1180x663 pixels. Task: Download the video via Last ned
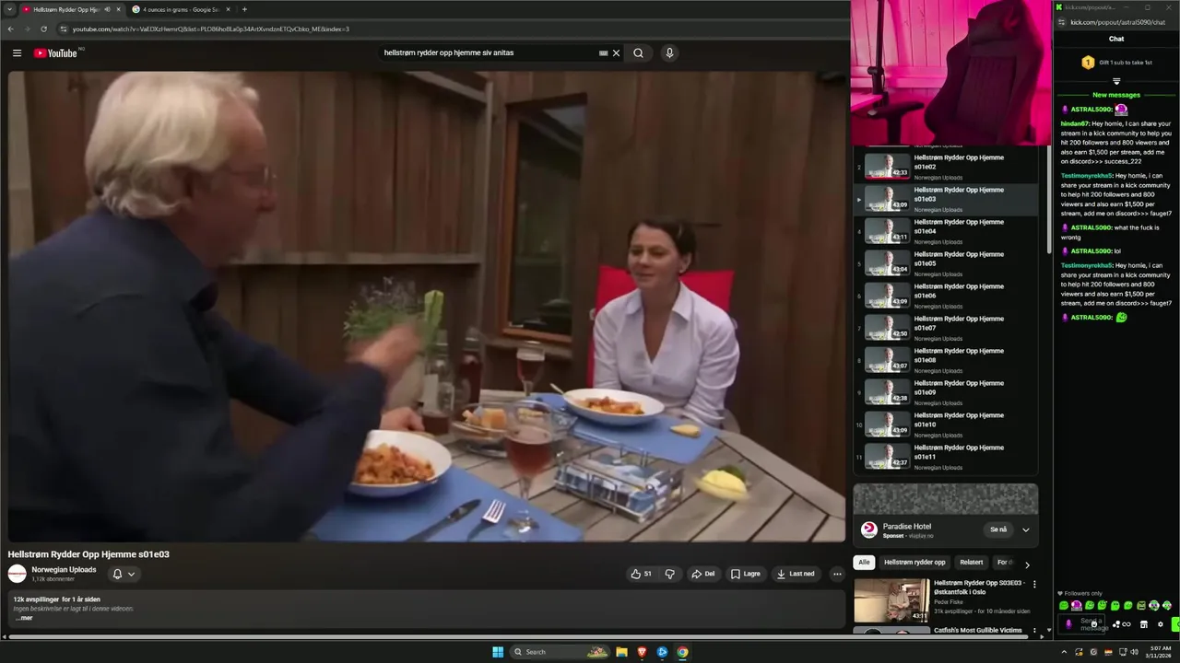(796, 574)
